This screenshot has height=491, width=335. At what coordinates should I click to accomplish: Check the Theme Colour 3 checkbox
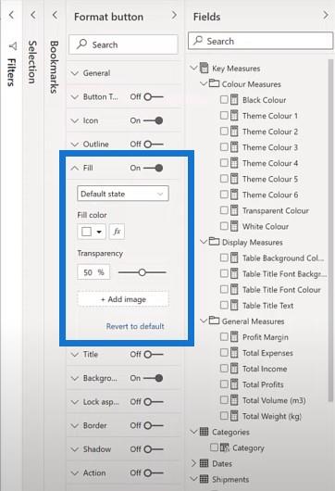pos(224,147)
